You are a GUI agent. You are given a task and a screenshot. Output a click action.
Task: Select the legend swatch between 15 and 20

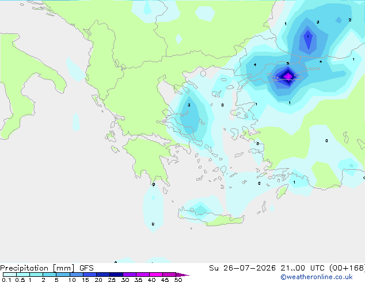90,275
